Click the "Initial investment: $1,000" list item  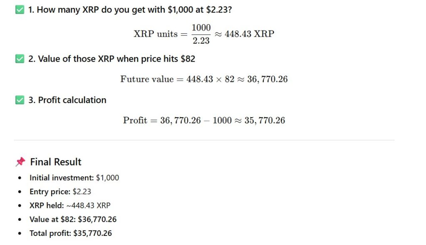point(74,178)
